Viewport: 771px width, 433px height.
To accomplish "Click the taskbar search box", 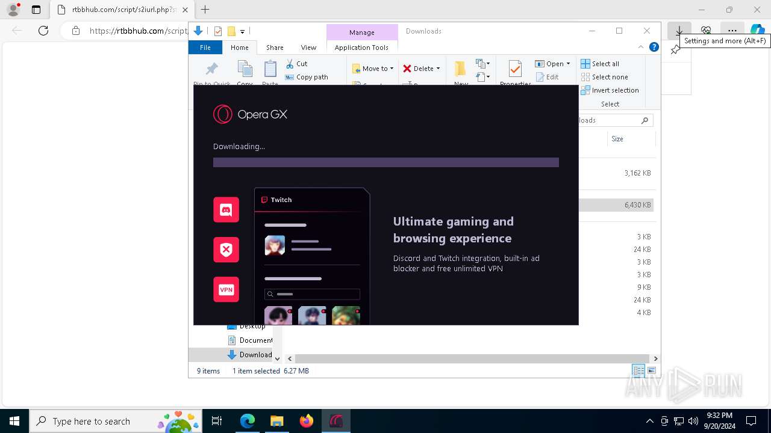I will point(116,421).
